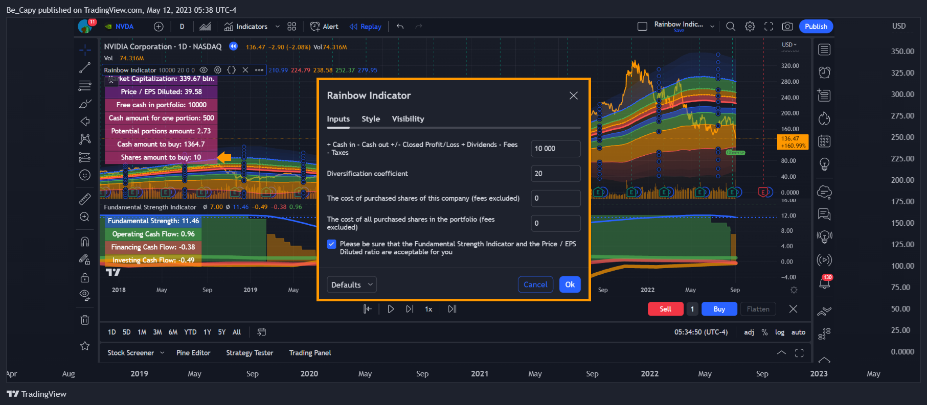Open the calendar panel icon

click(824, 141)
